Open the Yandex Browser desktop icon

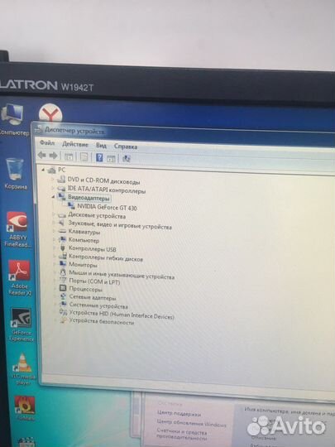(50, 113)
